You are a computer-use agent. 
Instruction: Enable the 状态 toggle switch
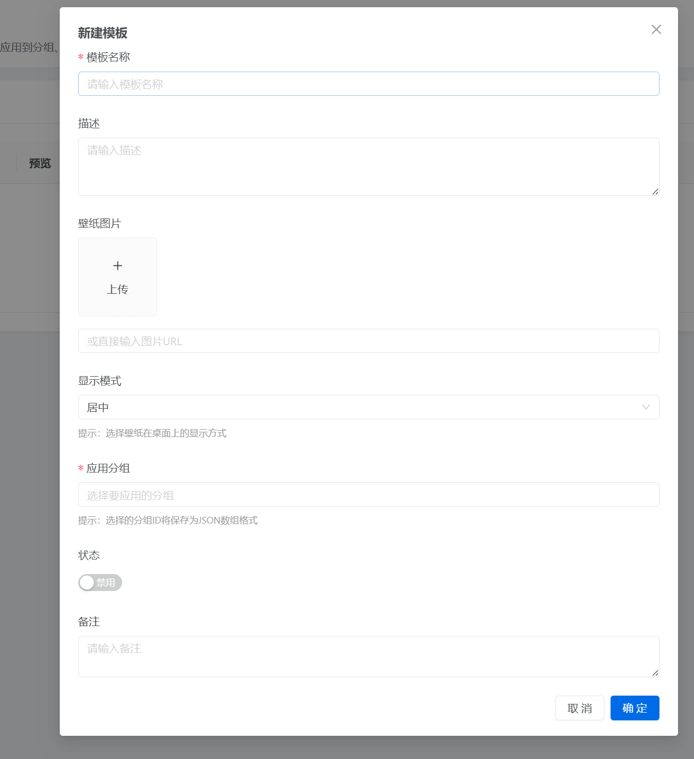click(x=100, y=582)
